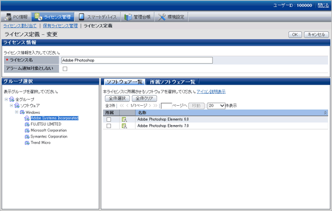Image resolution: width=332 pixels, height=211 pixels.
Task: Open the 環境設定 tab
Action: (x=171, y=16)
